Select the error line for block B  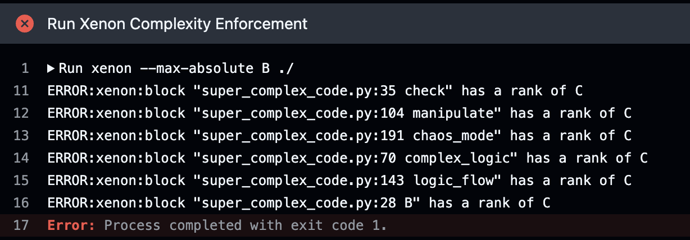pyautogui.click(x=298, y=203)
